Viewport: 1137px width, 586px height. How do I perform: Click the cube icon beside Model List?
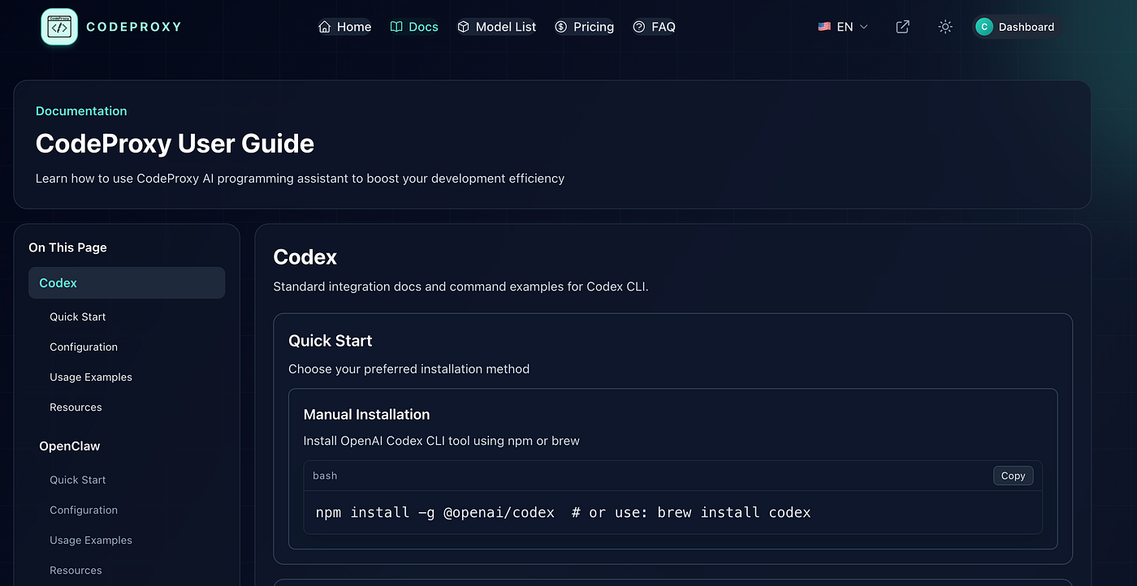tap(464, 27)
